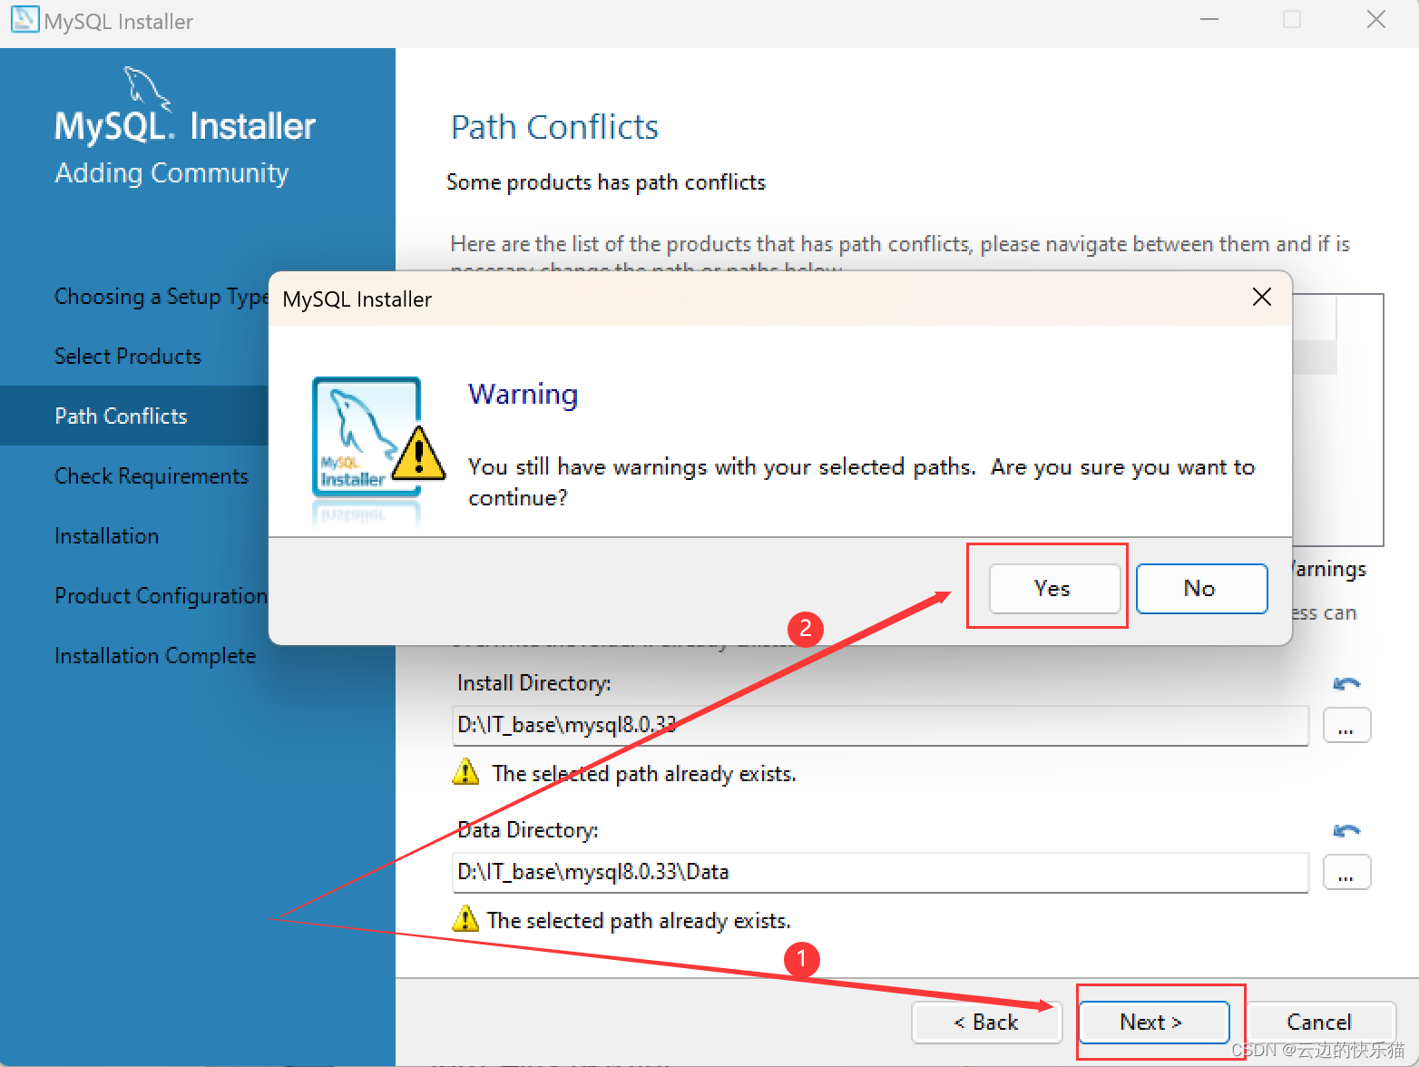Screen dimensions: 1419x1067
Task: Select the warning icon below Install Directory
Action: (465, 772)
